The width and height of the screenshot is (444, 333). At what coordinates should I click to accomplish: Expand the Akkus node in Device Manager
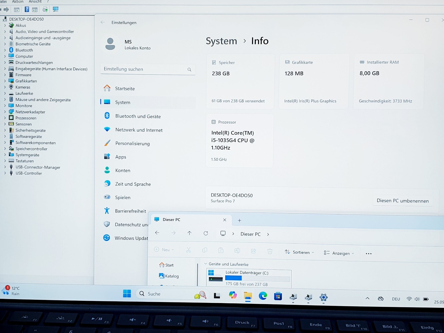coord(5,25)
